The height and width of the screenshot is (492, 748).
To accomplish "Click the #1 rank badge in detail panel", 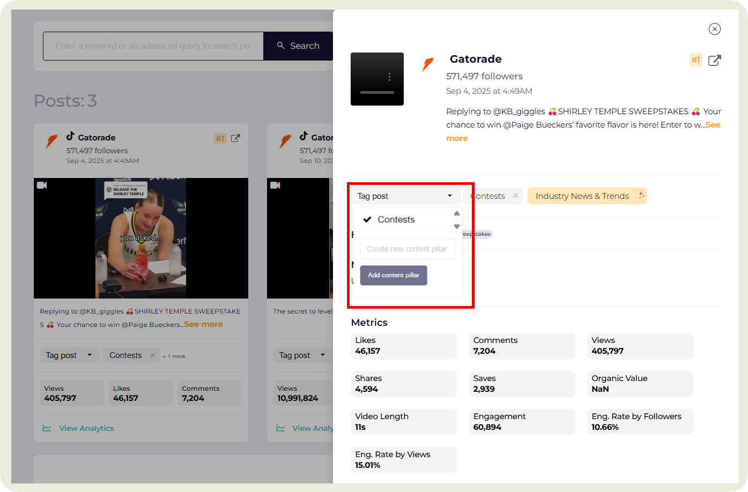I will 695,60.
